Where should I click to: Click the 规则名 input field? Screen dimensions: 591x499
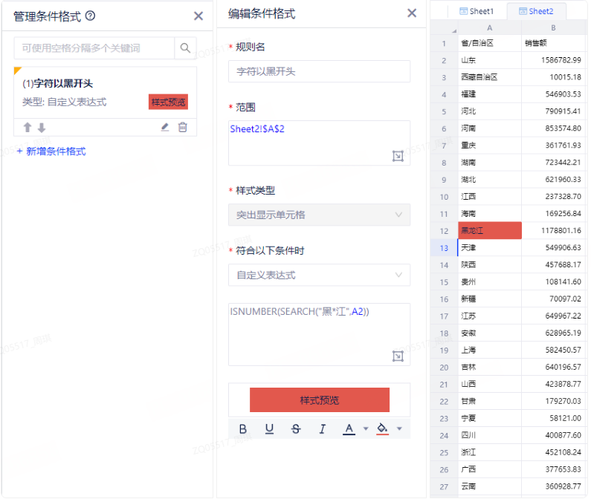point(319,71)
